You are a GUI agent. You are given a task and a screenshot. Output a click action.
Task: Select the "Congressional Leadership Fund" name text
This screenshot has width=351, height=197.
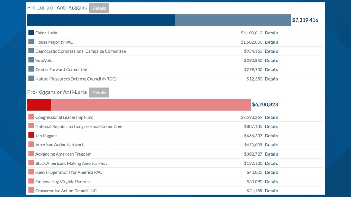tap(64, 117)
